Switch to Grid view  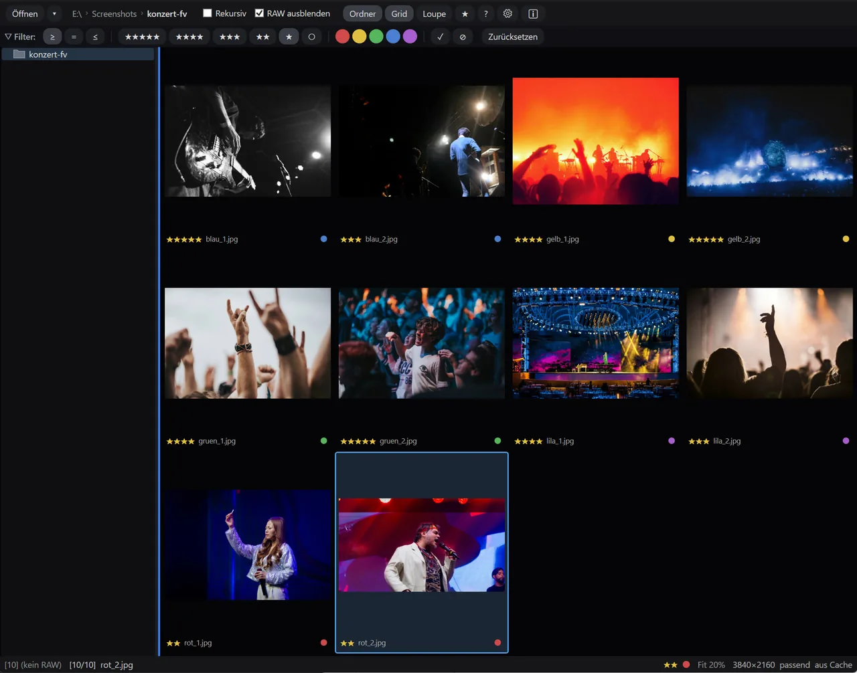(x=399, y=13)
